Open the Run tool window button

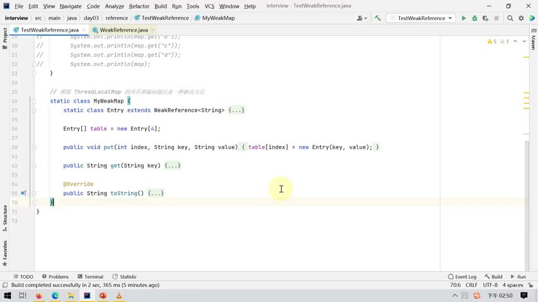click(518, 277)
